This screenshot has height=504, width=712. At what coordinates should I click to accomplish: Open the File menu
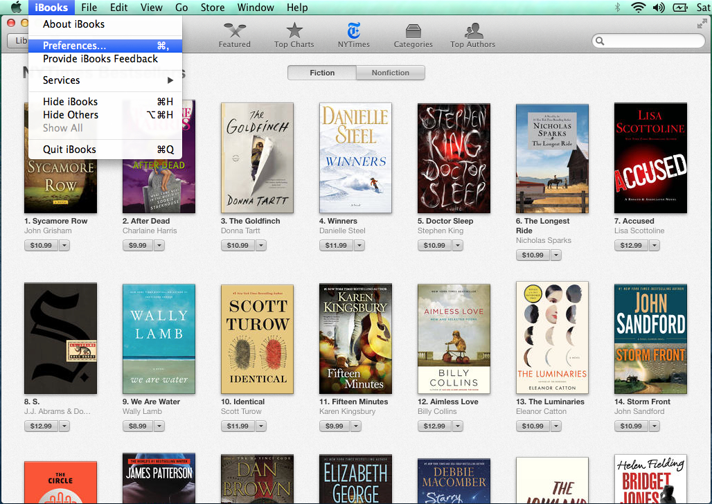click(89, 7)
